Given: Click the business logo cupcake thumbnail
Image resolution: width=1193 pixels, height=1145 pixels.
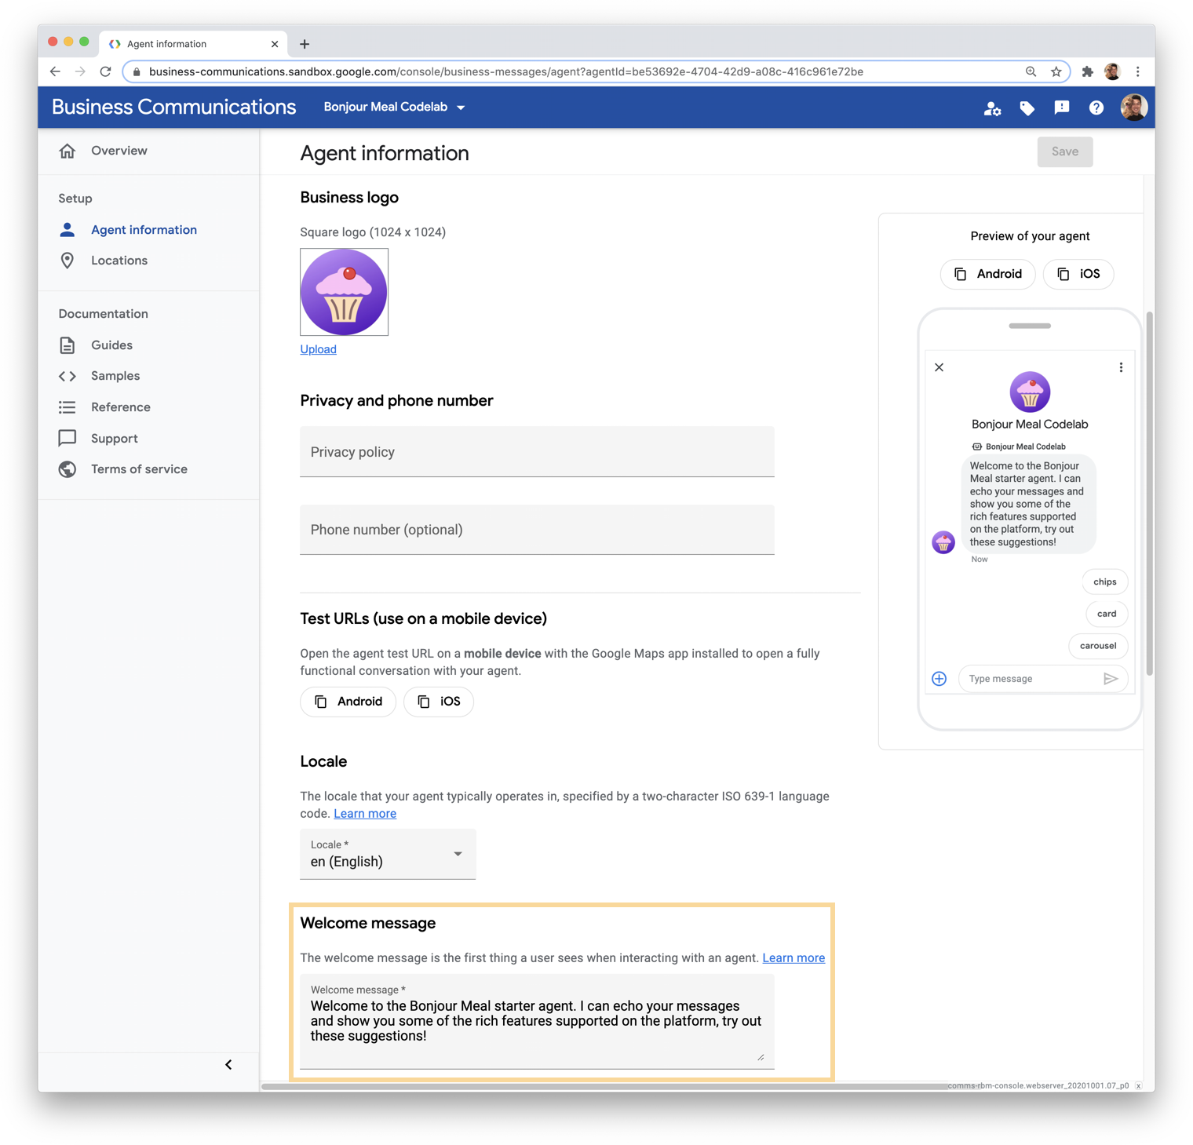Looking at the screenshot, I should pyautogui.click(x=344, y=292).
